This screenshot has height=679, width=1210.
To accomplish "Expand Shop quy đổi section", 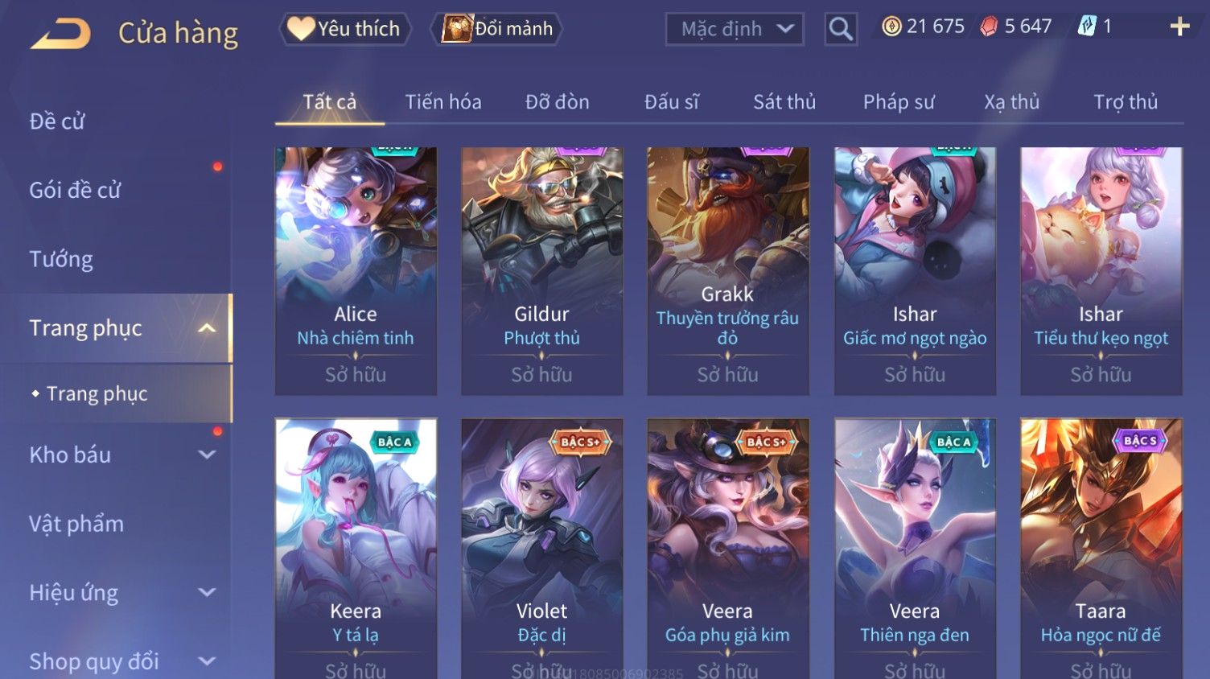I will pos(207,661).
